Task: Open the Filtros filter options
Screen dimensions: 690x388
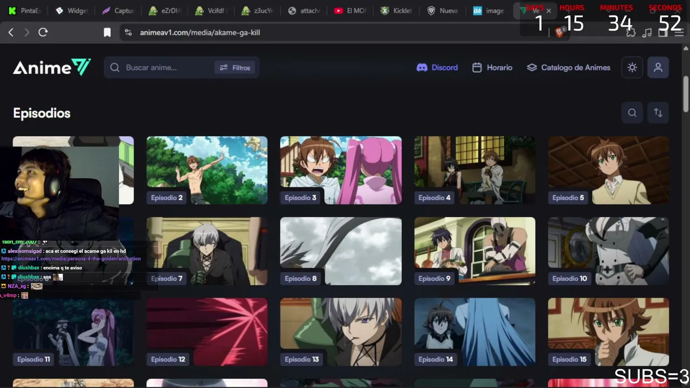Action: point(235,67)
